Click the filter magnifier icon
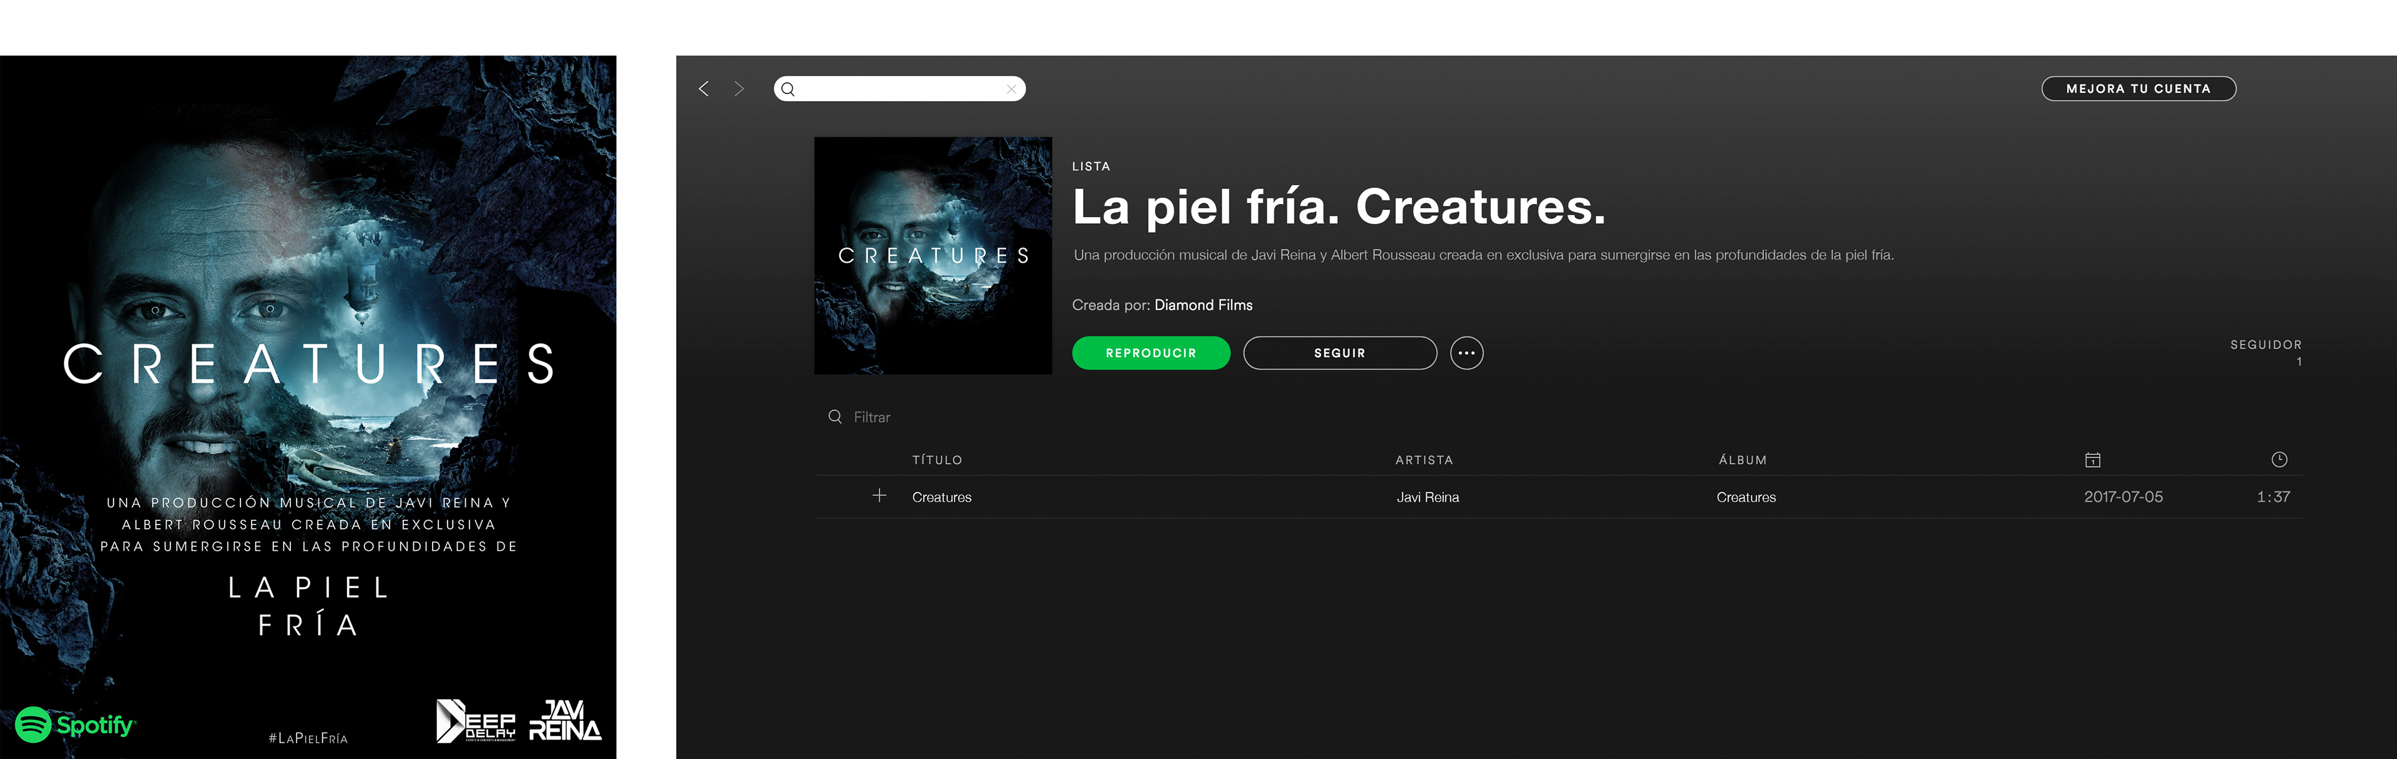This screenshot has width=2397, height=759. point(835,417)
